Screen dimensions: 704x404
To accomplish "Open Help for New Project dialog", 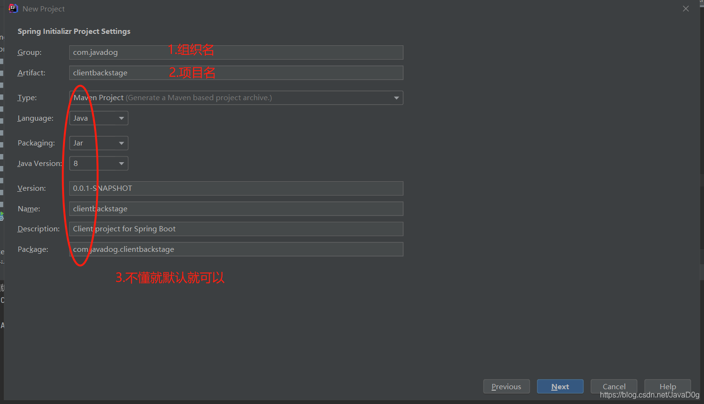I will [668, 386].
